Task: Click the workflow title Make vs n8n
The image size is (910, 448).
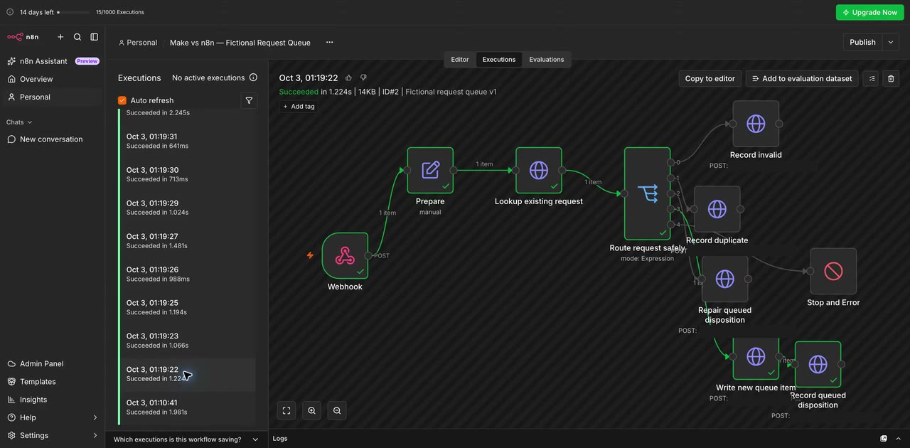Action: (240, 43)
